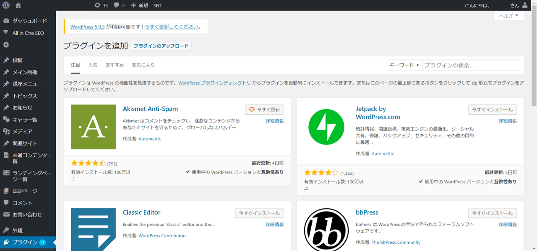Open 講座メニュー via its pin icon

point(6,84)
